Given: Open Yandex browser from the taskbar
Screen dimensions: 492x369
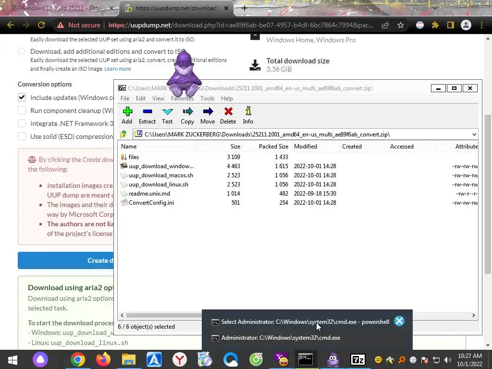Looking at the screenshot, I should (180, 359).
